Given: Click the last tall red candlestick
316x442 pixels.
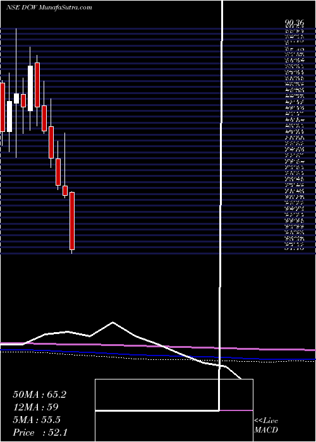Looking at the screenshot, I should [72, 221].
